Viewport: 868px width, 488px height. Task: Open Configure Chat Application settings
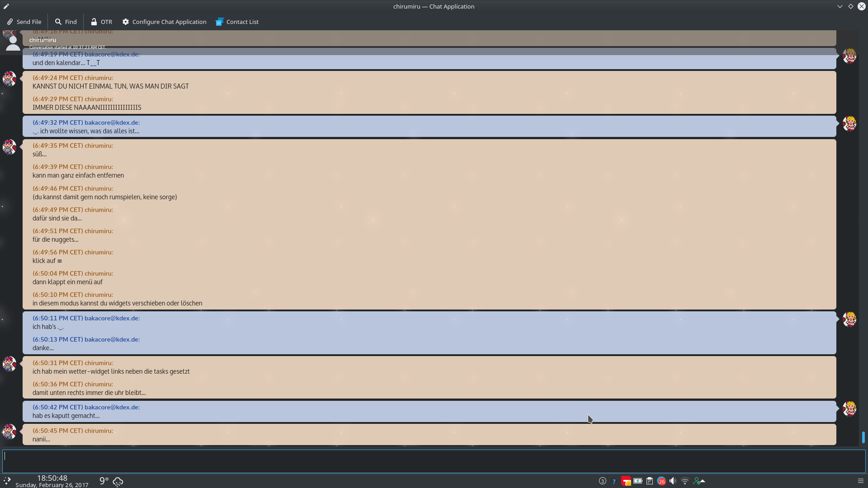point(164,22)
